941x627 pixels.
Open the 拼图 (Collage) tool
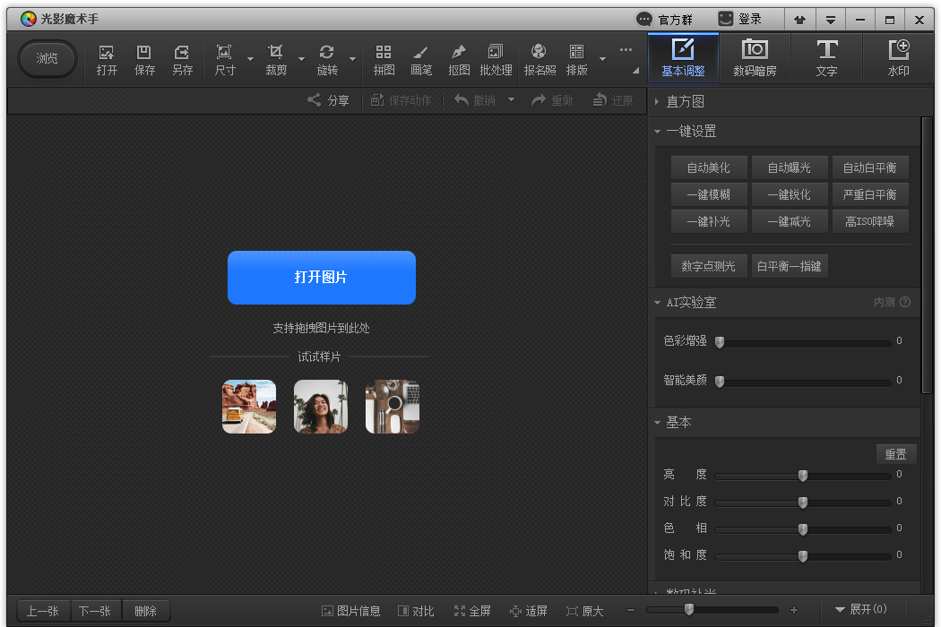[x=384, y=60]
